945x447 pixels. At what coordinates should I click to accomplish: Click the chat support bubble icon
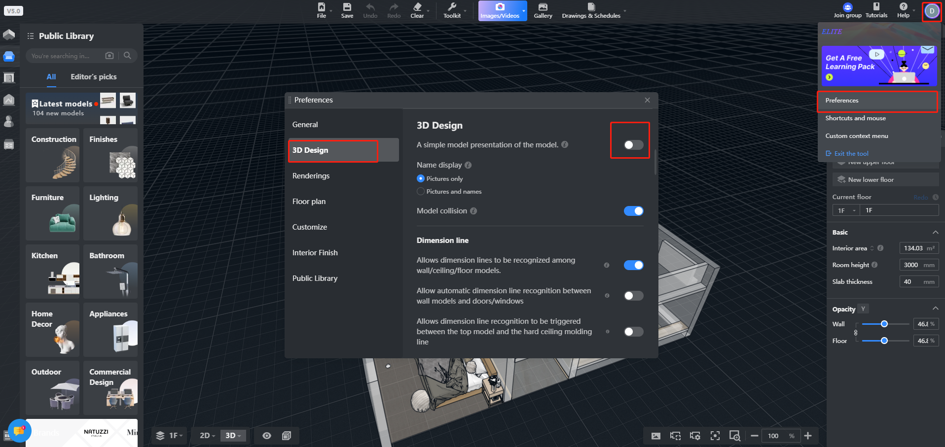coord(19,431)
